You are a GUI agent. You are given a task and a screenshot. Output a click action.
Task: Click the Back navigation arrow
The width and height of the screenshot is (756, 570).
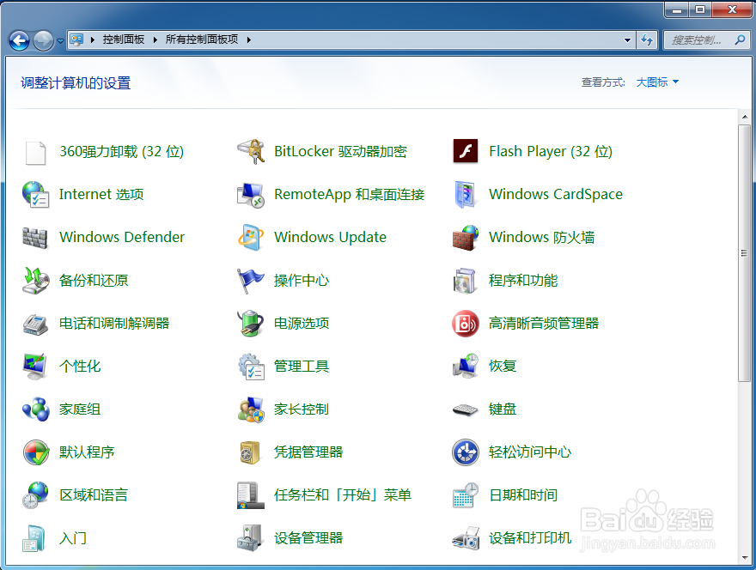(x=19, y=40)
